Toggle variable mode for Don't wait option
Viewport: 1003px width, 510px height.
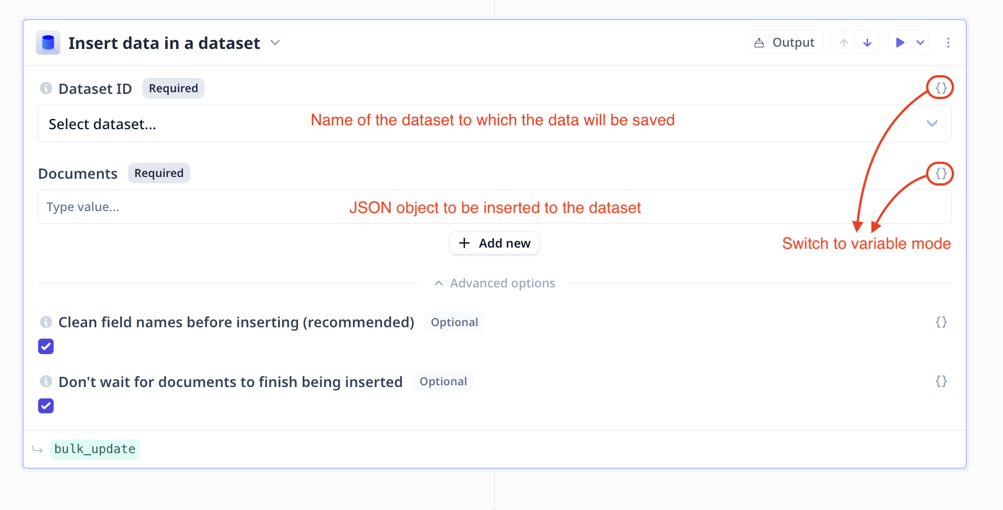pyautogui.click(x=941, y=381)
